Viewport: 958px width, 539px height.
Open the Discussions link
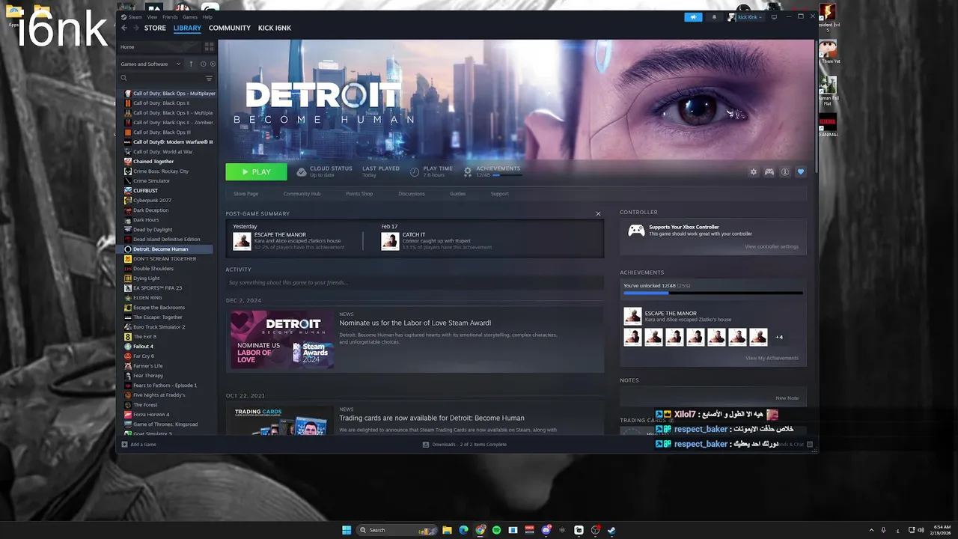click(x=412, y=194)
